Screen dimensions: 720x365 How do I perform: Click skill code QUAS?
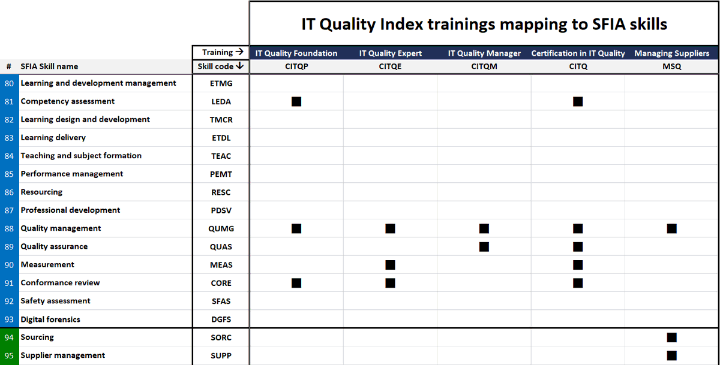point(221,247)
